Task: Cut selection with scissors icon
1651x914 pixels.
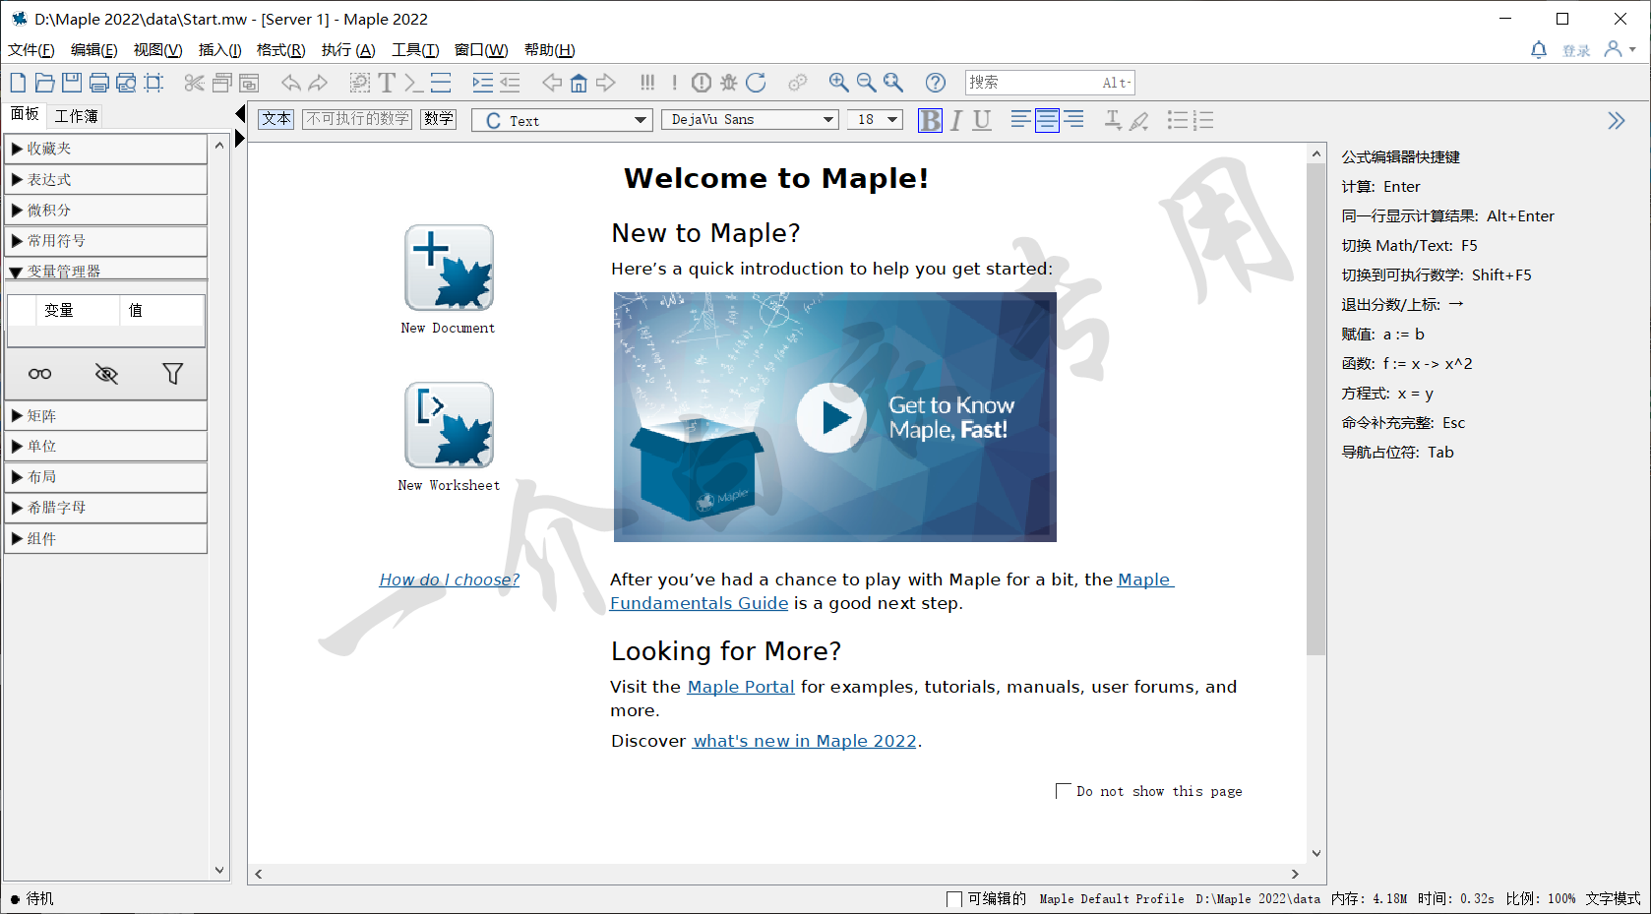Action: tap(194, 83)
